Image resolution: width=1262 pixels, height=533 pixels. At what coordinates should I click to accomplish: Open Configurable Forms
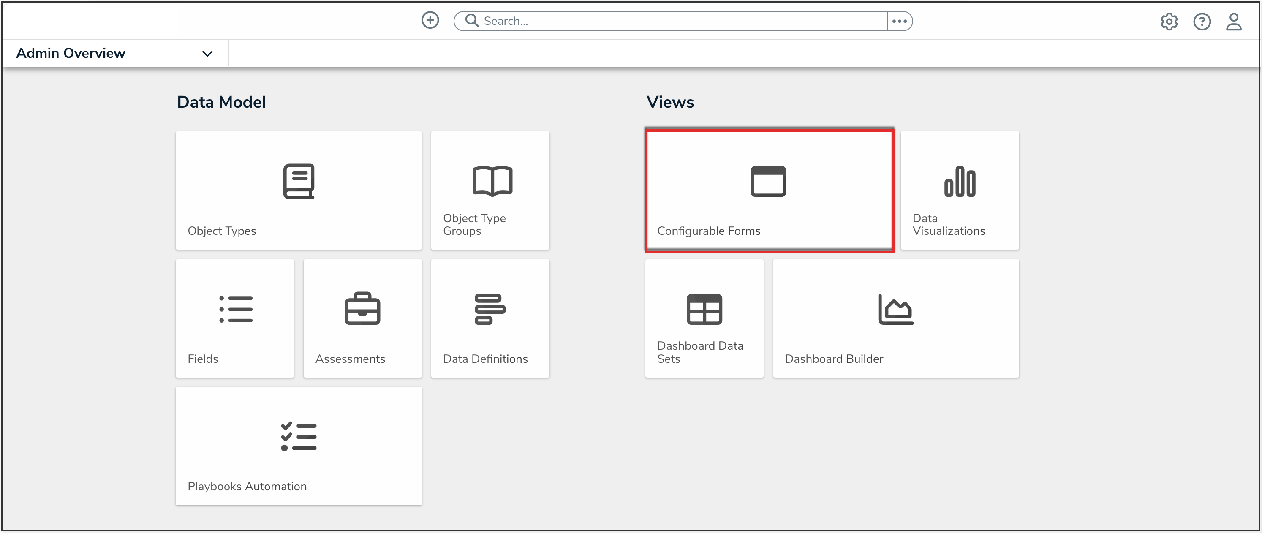[x=768, y=190]
